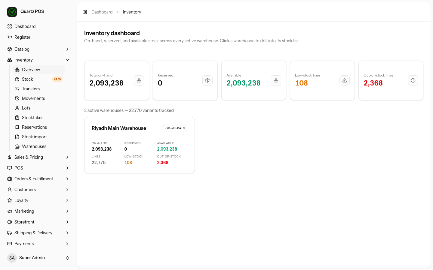This screenshot has width=433, height=270.
Task: Click the Movements history icon
Action: coord(17,98)
